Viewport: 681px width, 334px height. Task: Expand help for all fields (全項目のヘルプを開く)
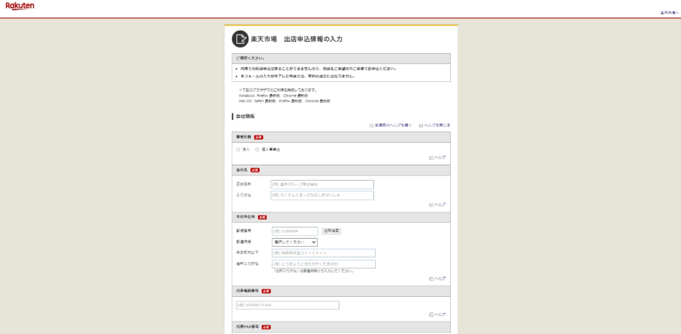(x=391, y=125)
